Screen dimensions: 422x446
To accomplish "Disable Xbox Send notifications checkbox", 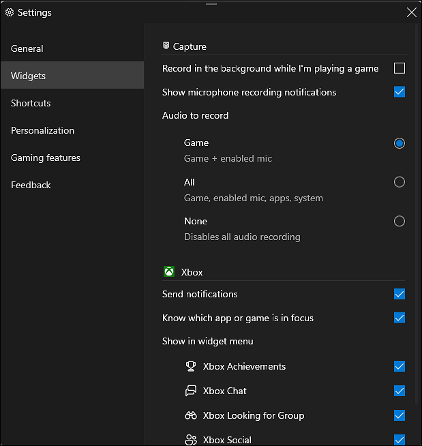I will (x=400, y=294).
